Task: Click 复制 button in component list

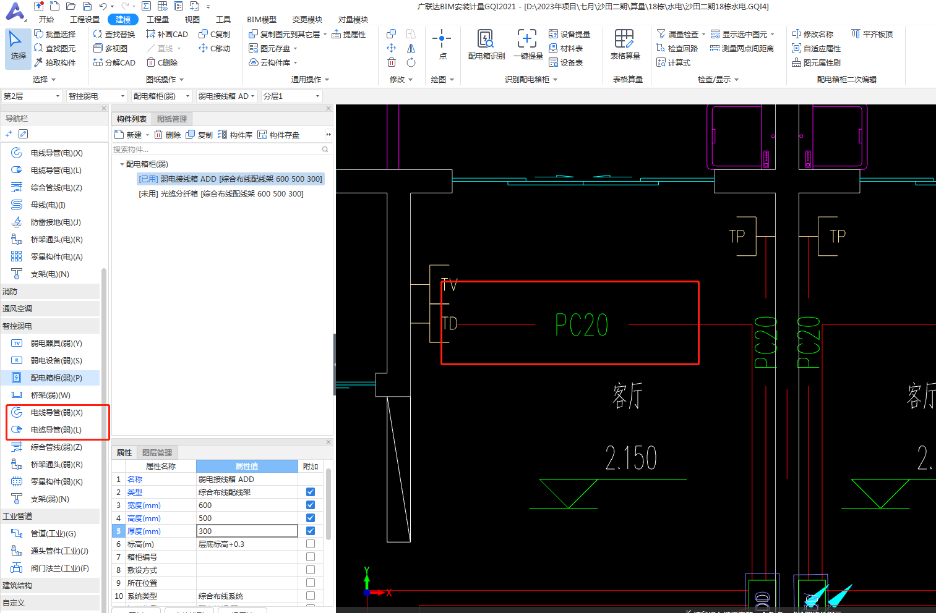Action: [x=199, y=135]
